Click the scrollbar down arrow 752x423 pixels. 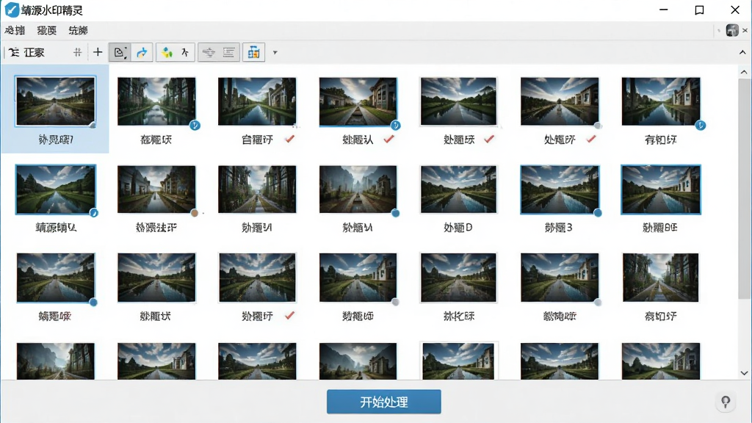click(744, 372)
